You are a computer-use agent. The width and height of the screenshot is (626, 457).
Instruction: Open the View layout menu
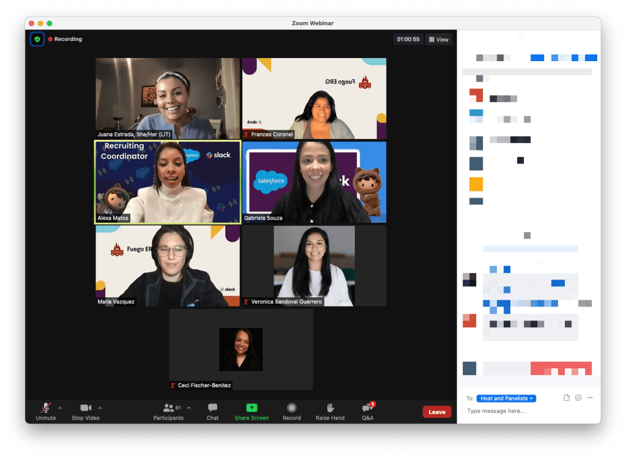coord(439,39)
